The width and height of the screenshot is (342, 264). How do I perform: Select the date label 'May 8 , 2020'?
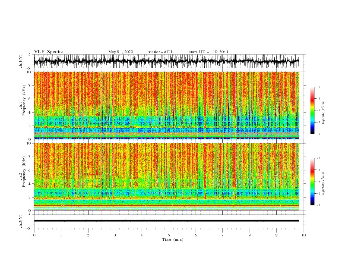click(120, 52)
